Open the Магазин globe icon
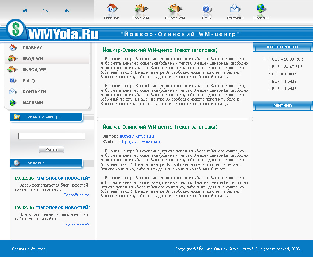This screenshot has width=313, height=257. click(261, 9)
